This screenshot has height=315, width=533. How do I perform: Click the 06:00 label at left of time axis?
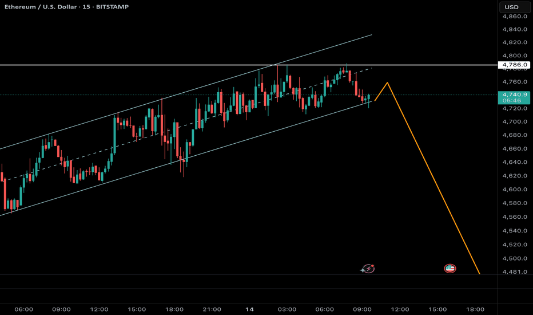tap(24, 309)
